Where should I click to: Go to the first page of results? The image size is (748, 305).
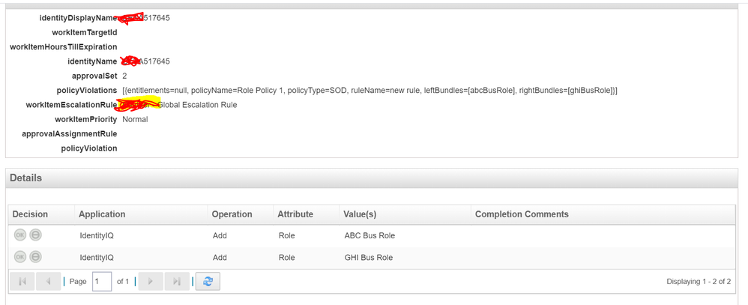pyautogui.click(x=22, y=281)
